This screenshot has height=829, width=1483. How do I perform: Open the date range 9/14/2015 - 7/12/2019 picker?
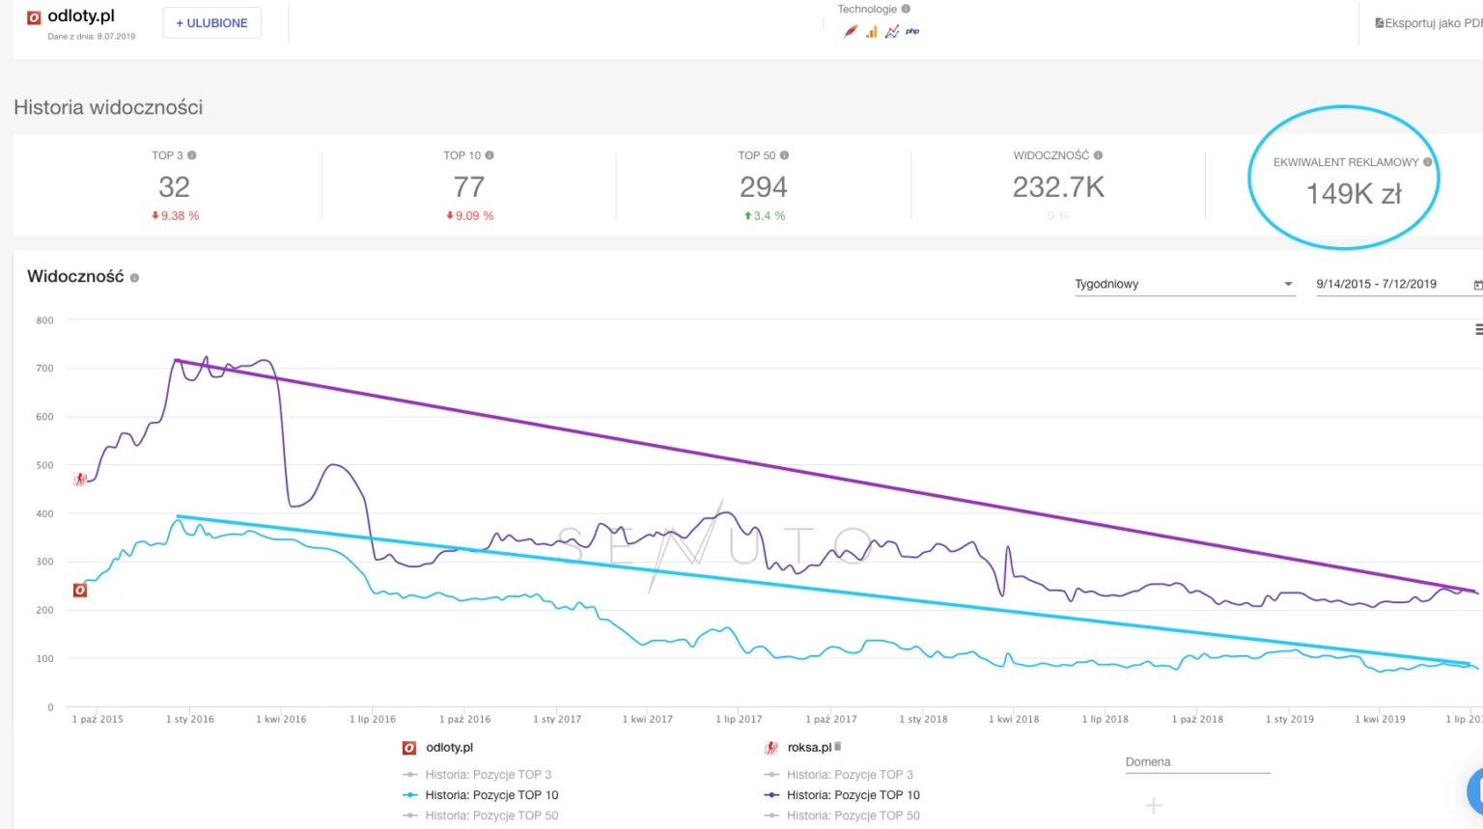click(x=1376, y=284)
